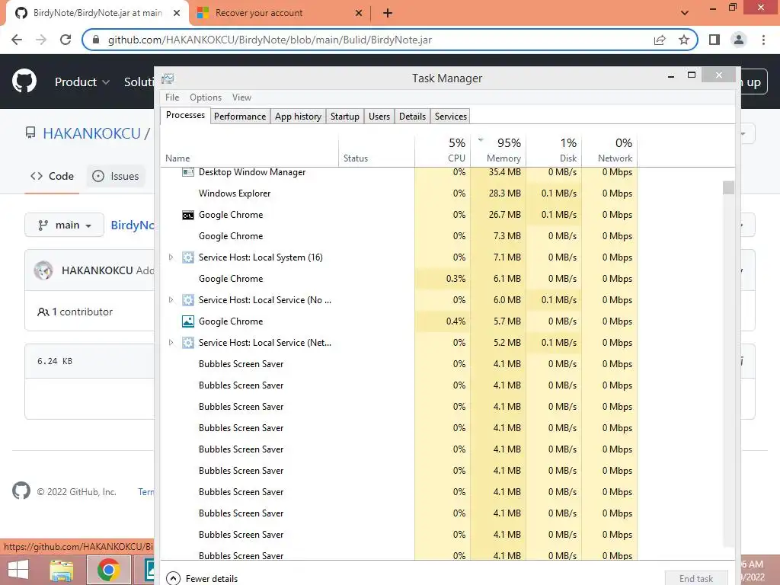Open the Task Manager File menu
Image resolution: width=780 pixels, height=585 pixels.
pos(172,97)
